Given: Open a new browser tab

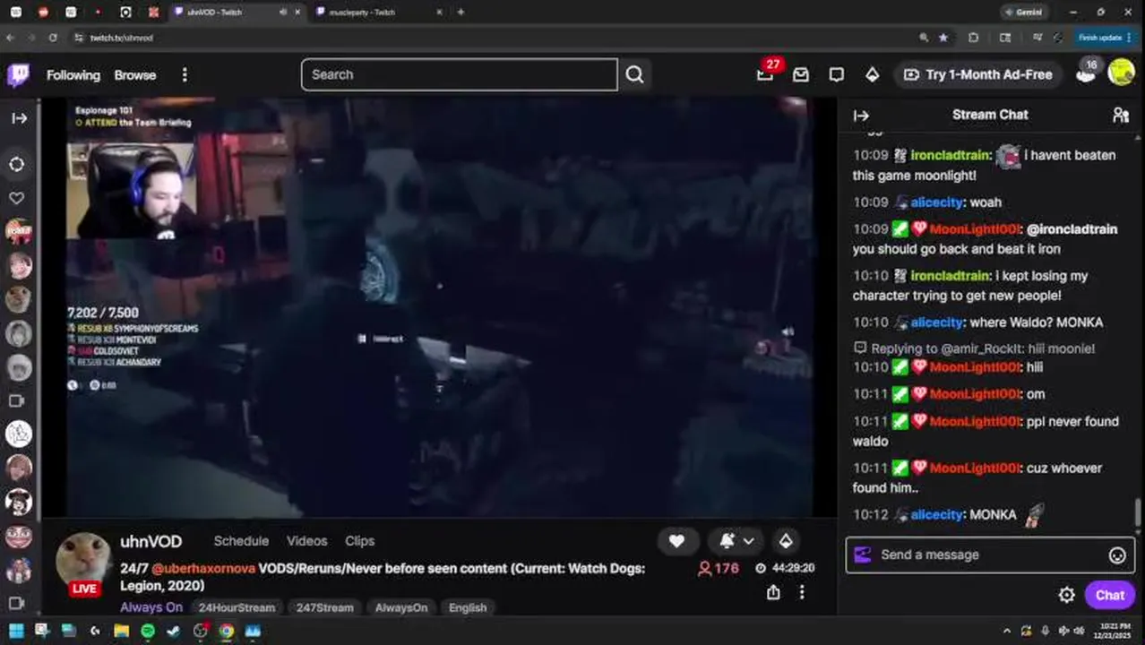Looking at the screenshot, I should (461, 13).
